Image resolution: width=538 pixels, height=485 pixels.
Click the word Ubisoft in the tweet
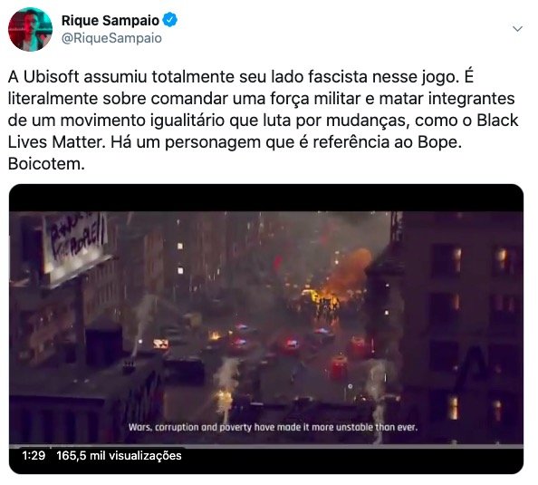click(x=52, y=77)
